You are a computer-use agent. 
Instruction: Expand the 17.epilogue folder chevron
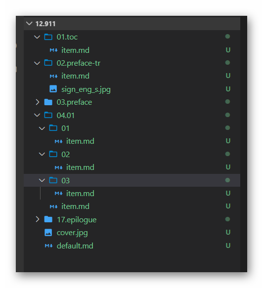[x=37, y=219]
